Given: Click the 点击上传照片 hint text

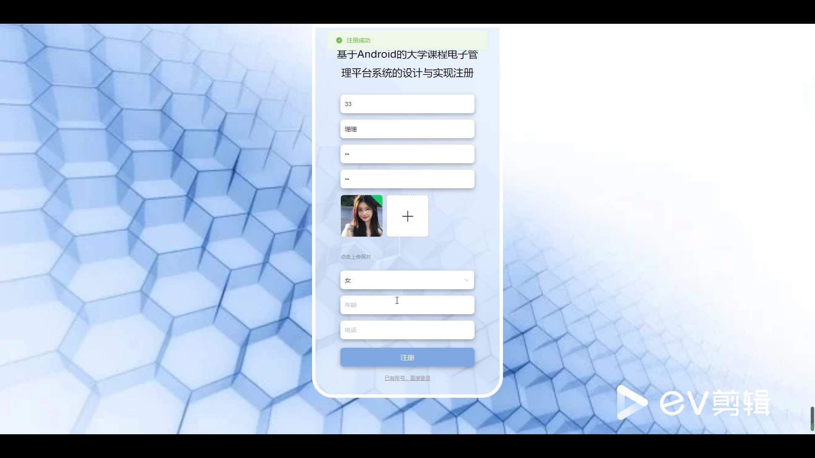Looking at the screenshot, I should click(356, 257).
